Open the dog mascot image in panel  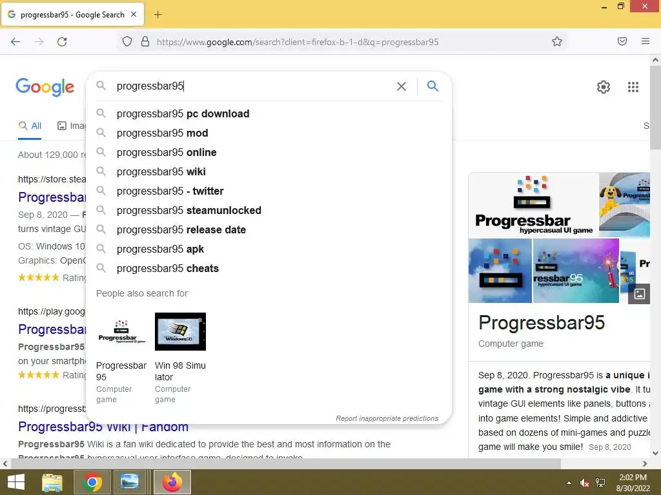(625, 204)
